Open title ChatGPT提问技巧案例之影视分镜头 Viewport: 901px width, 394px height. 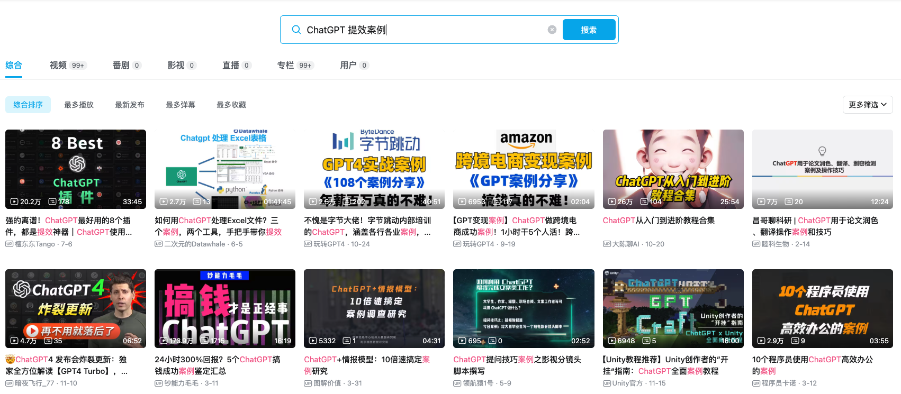pos(517,365)
